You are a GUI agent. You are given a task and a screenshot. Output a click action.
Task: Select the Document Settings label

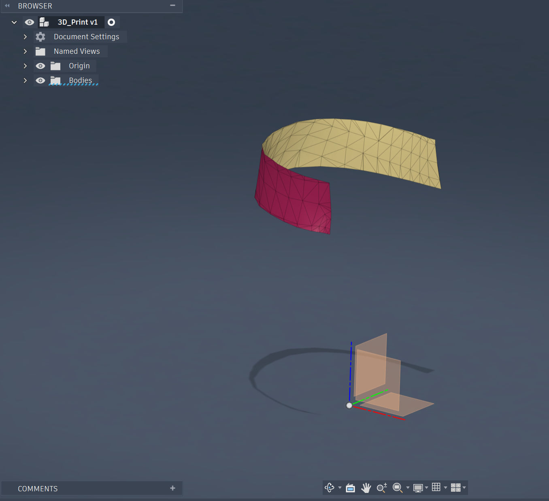pos(87,37)
